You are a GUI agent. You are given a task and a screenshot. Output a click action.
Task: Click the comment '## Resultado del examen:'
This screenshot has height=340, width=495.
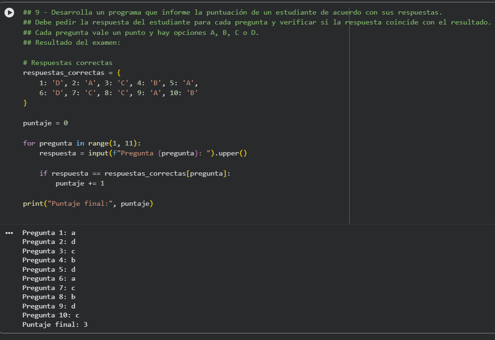point(72,43)
